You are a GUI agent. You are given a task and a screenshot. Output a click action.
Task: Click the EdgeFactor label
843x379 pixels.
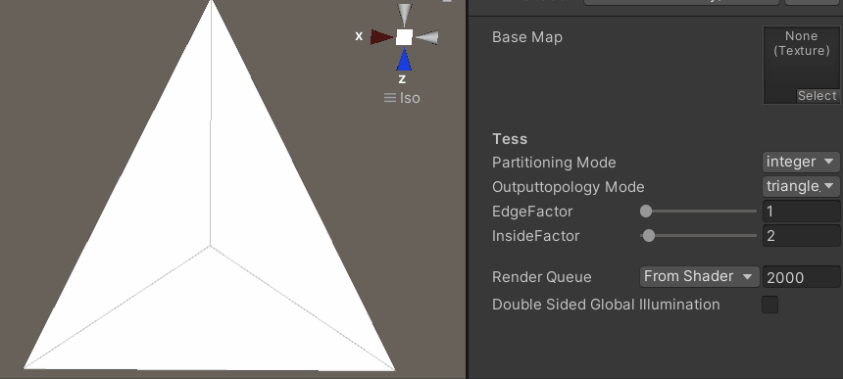tap(532, 212)
